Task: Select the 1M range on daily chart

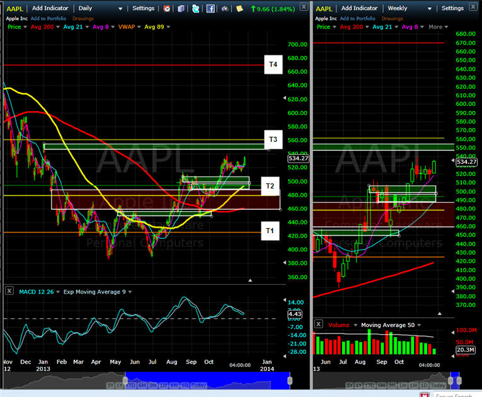Action: click(x=164, y=385)
